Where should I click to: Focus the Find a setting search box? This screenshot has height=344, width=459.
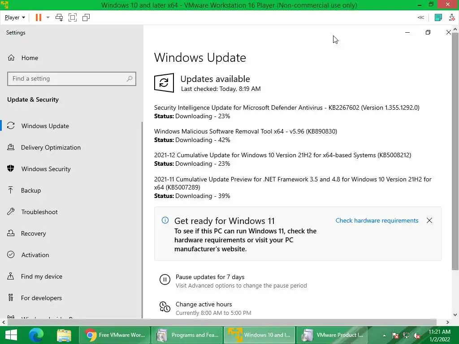pos(72,79)
